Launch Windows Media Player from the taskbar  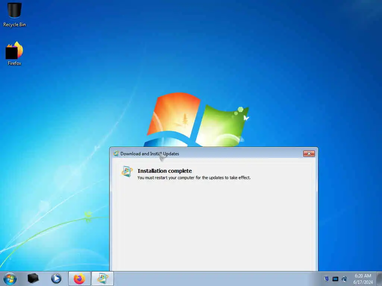click(x=56, y=279)
